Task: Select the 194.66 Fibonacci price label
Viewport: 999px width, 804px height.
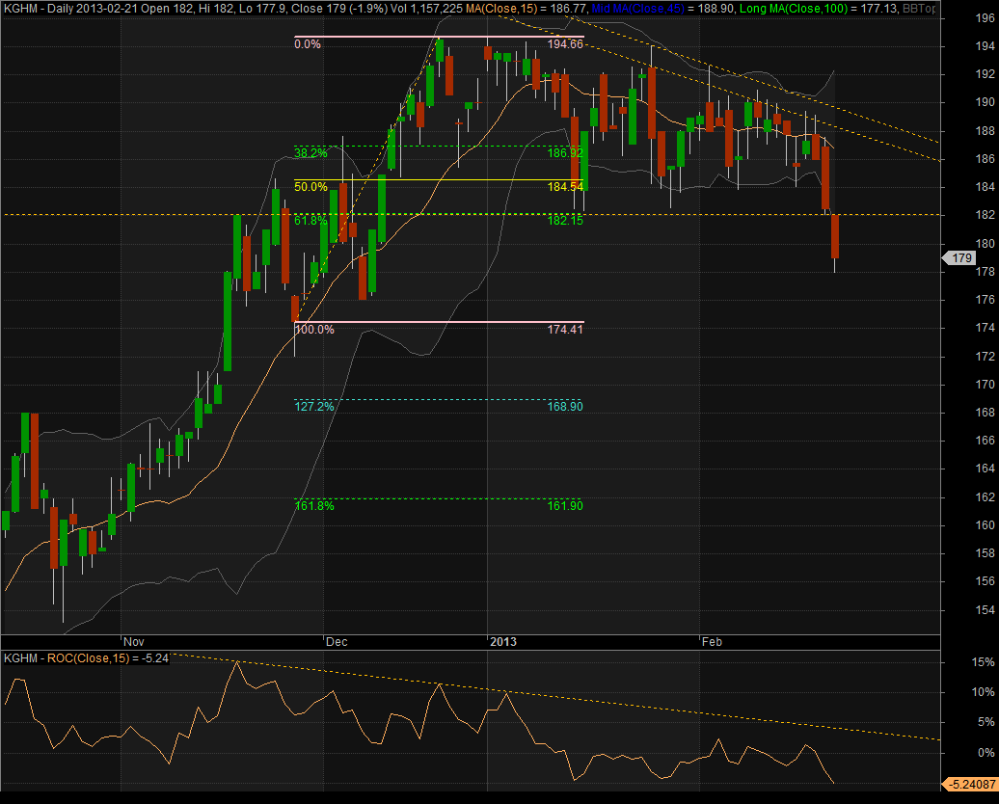Action: pos(565,44)
